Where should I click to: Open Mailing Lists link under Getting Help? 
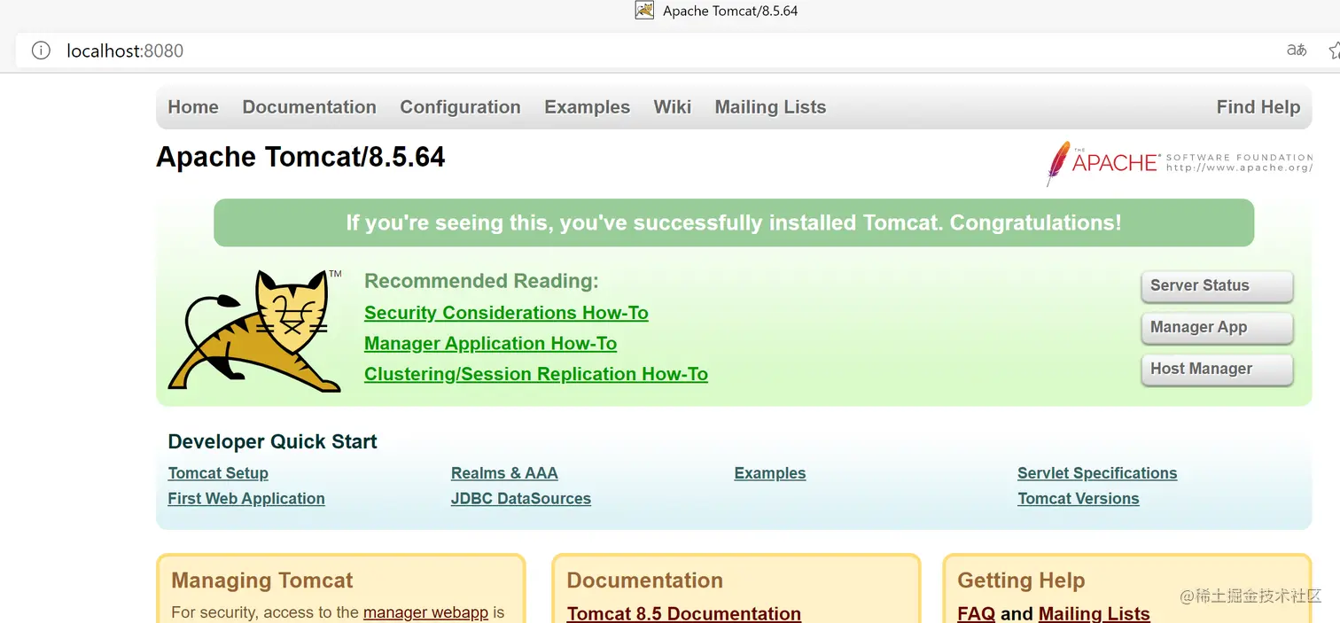[1095, 613]
